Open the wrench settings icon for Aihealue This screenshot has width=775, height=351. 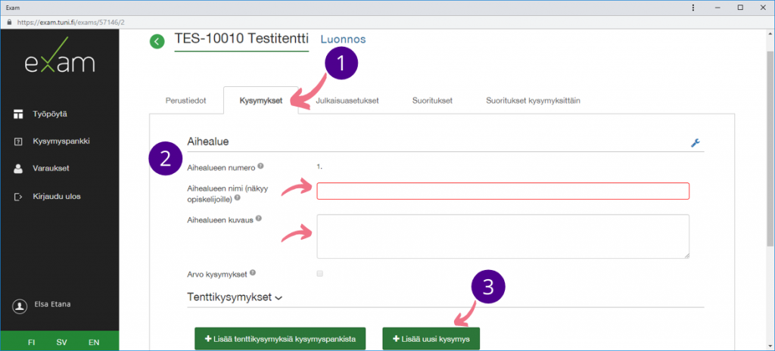click(696, 142)
